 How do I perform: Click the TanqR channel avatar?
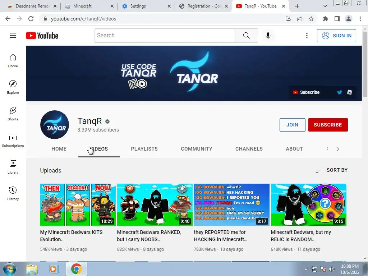[55, 125]
